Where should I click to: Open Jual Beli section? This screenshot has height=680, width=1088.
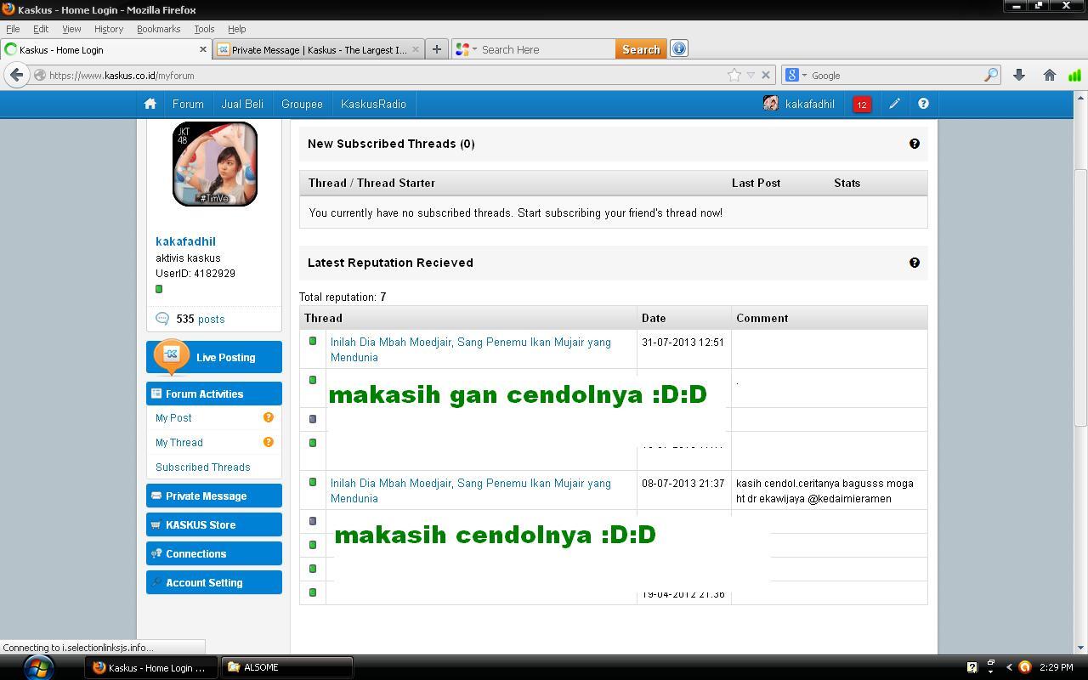coord(242,104)
